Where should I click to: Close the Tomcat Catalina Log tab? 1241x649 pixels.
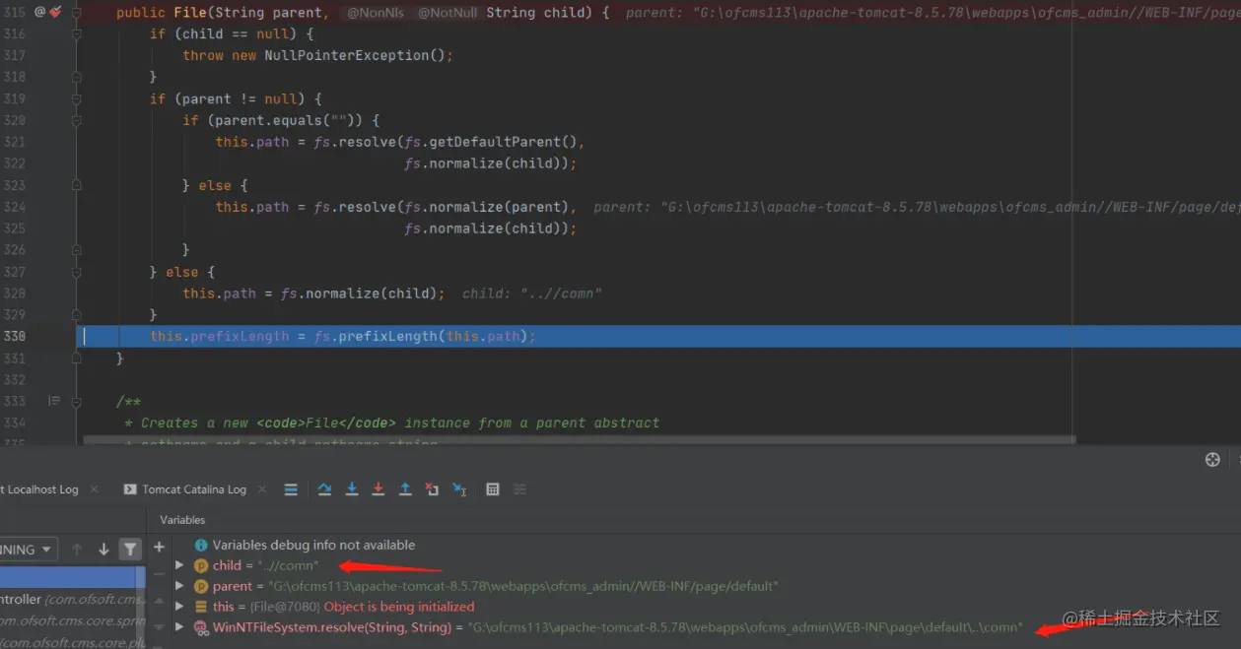tap(261, 489)
